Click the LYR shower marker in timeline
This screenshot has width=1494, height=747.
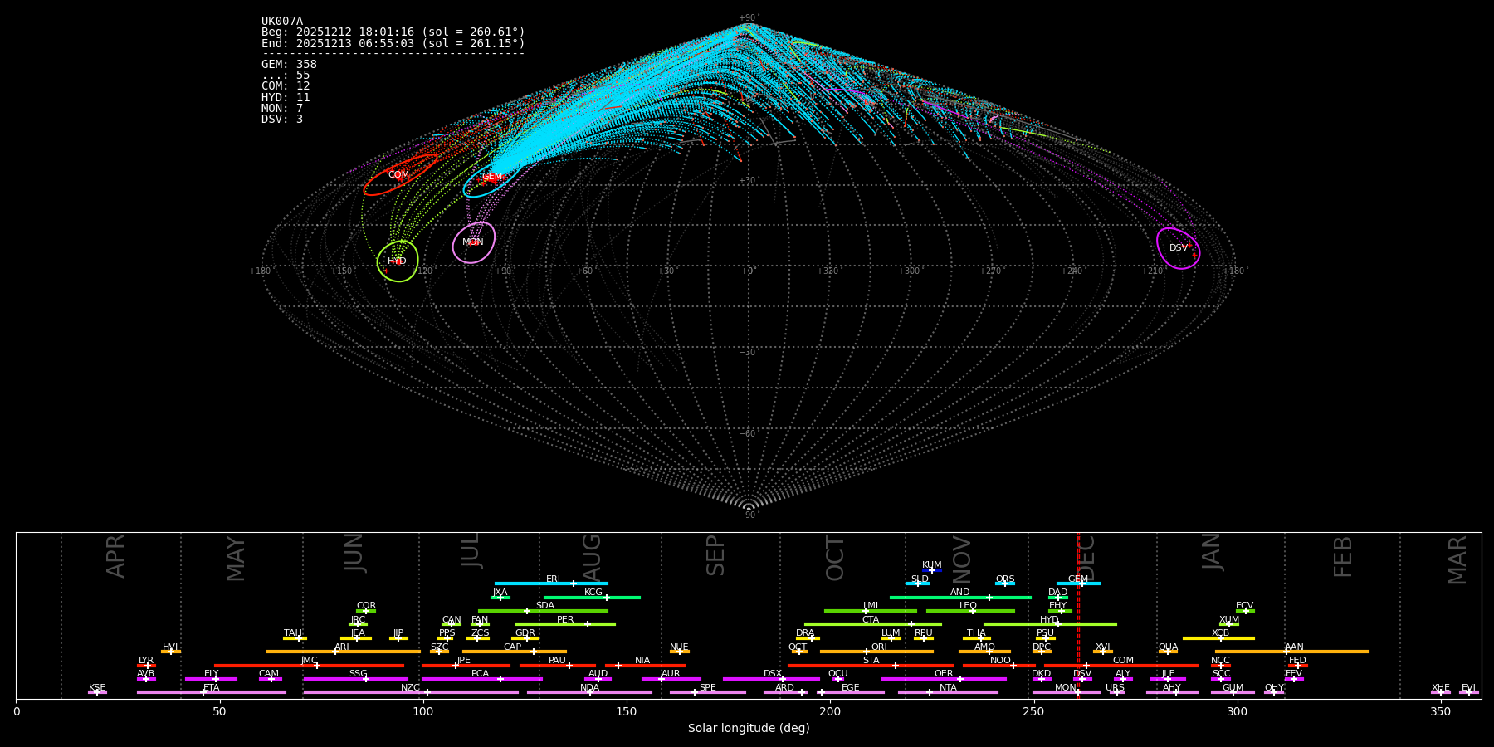point(146,665)
